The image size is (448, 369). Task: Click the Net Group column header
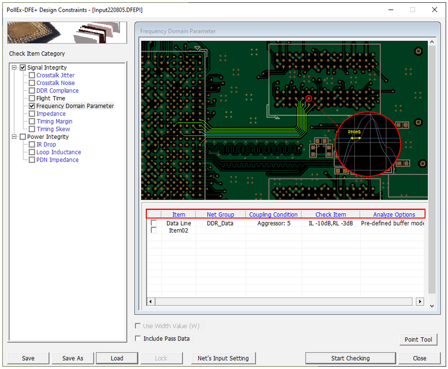point(220,215)
